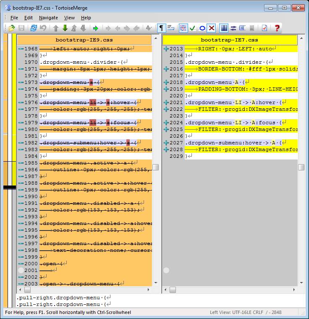The image size is (309, 319).
Task: Toggle wrap lines toolbar button
Action: point(171,28)
